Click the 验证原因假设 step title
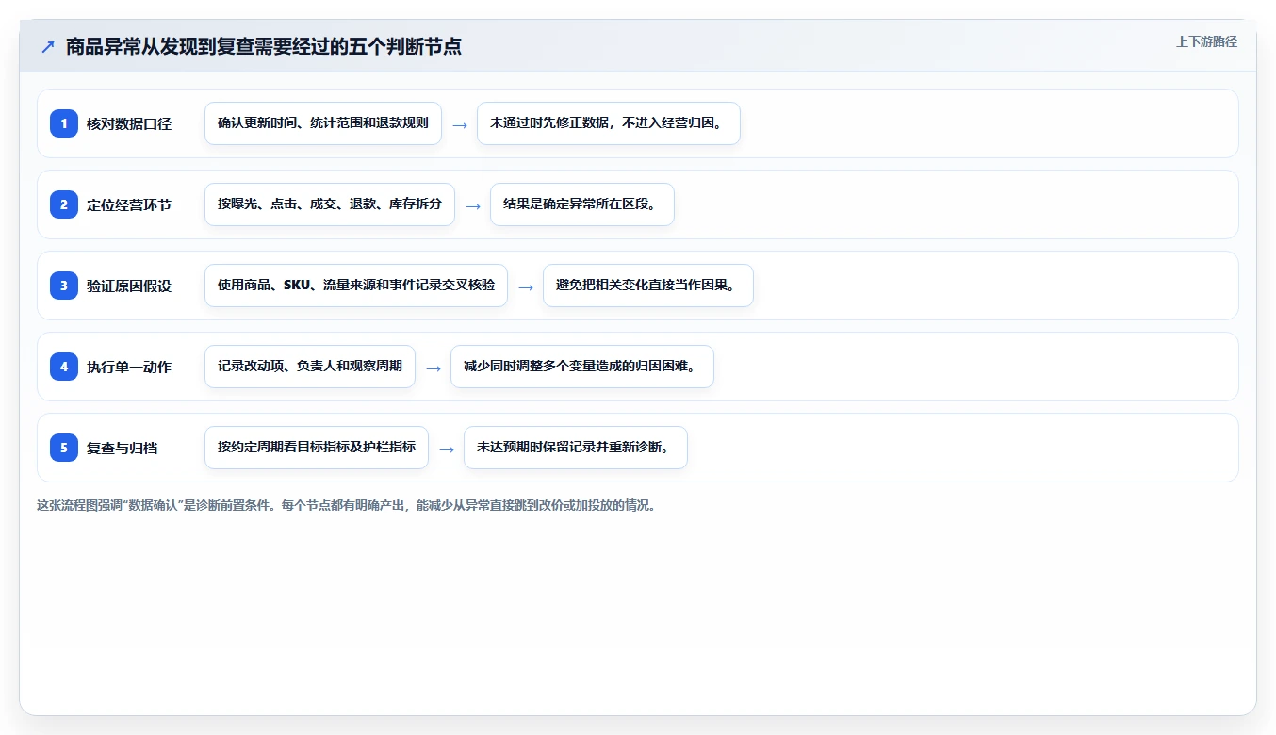Viewport: 1276px width, 735px height. click(x=129, y=286)
